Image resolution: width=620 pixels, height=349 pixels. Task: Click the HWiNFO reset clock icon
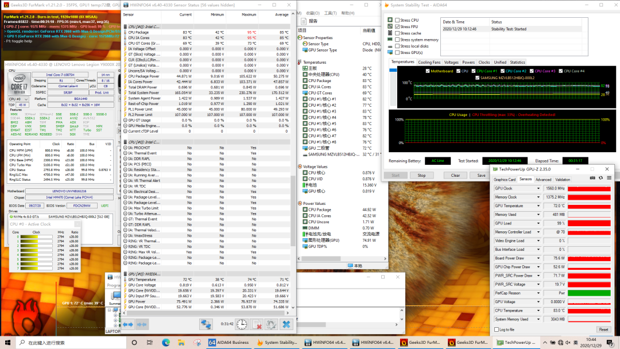242,324
